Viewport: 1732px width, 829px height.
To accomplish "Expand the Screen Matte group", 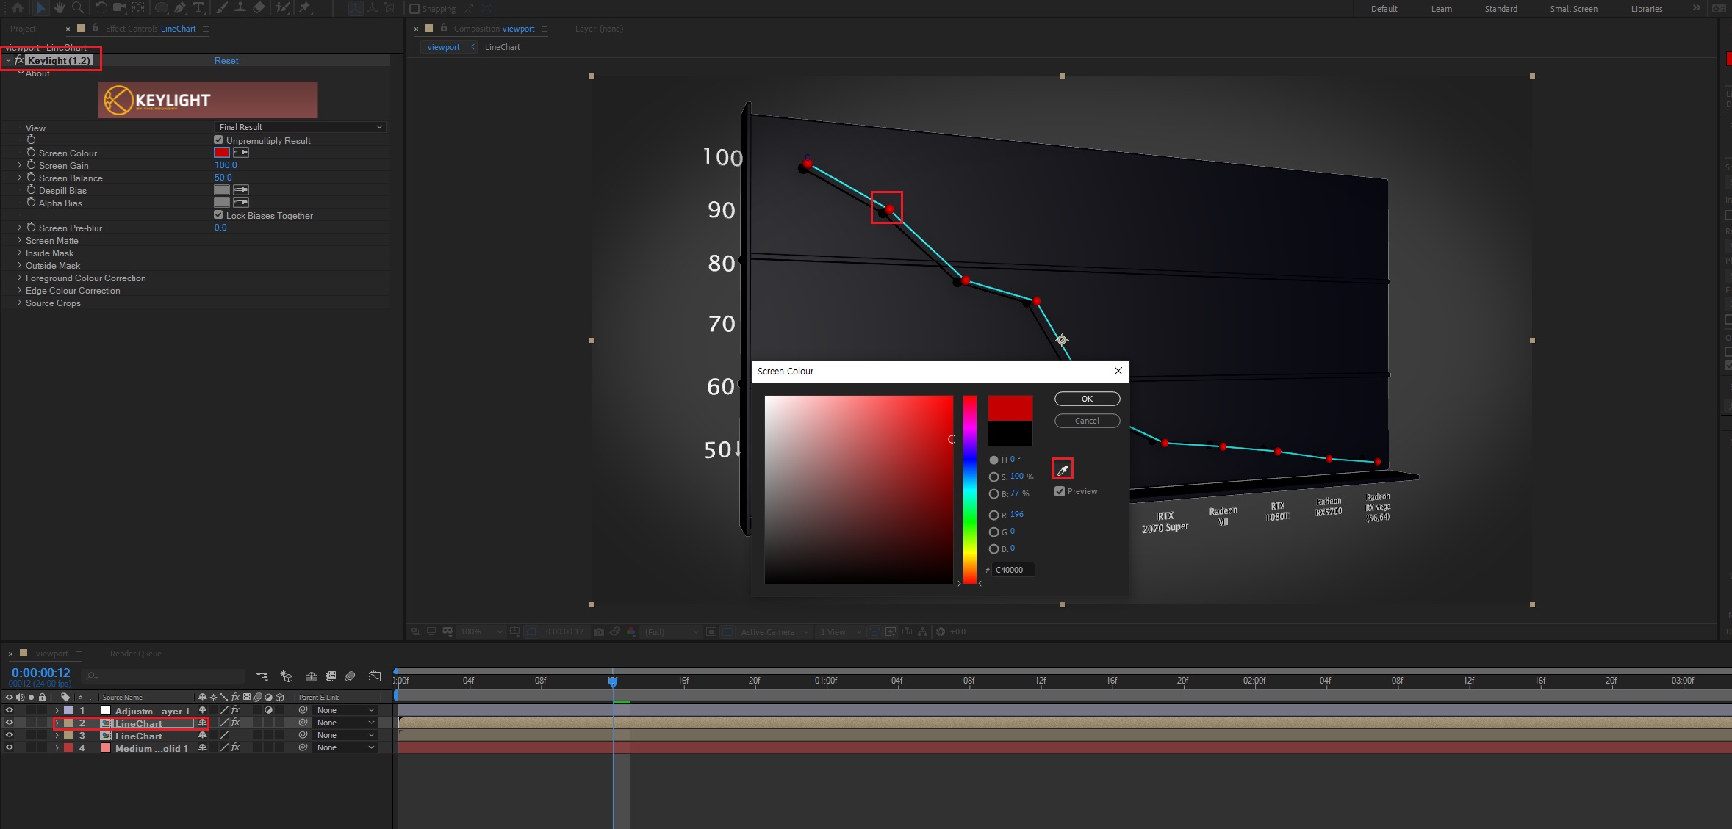I will pyautogui.click(x=19, y=241).
